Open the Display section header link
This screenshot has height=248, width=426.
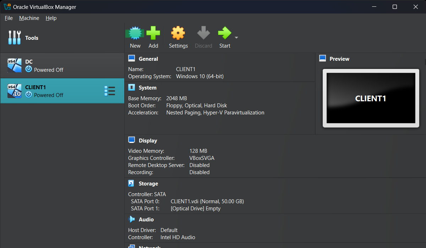(x=148, y=141)
